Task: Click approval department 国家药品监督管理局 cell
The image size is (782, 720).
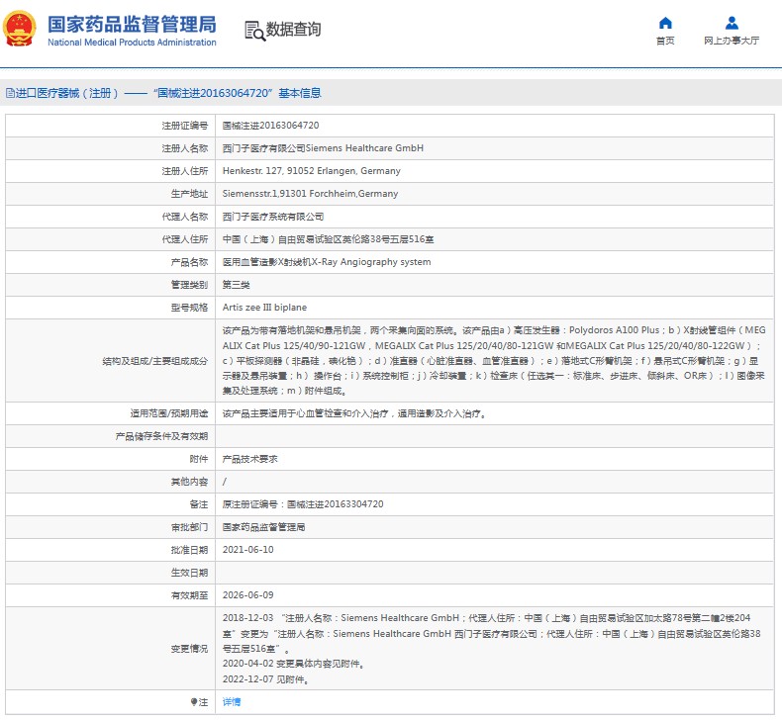Action: pyautogui.click(x=264, y=527)
